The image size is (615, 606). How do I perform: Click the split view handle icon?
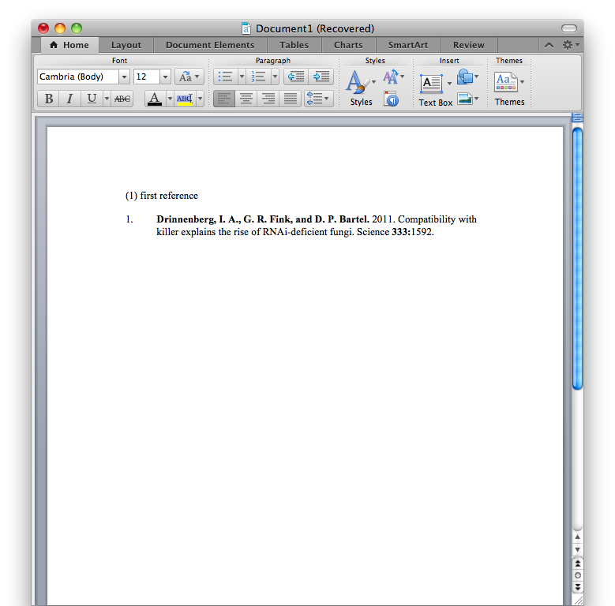click(577, 118)
